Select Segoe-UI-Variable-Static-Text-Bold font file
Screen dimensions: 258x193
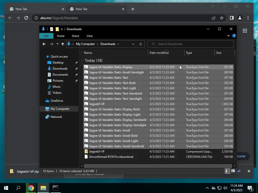158,83
